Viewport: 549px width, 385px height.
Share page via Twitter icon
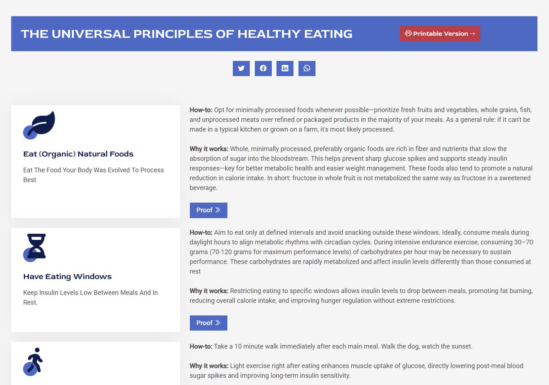point(241,69)
